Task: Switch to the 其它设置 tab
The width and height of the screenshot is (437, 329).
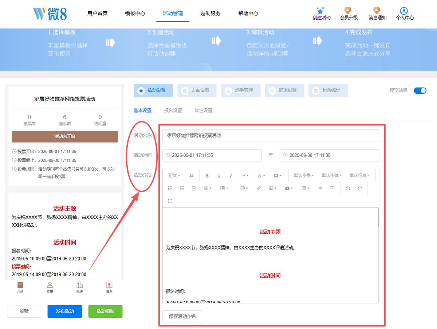Action: [203, 111]
